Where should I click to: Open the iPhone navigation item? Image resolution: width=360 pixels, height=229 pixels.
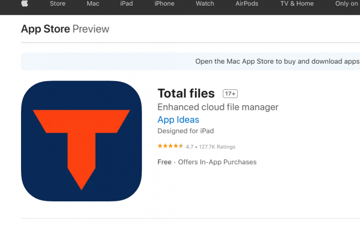click(165, 4)
